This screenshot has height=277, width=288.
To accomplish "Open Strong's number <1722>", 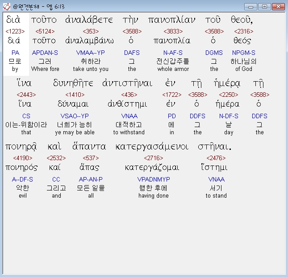I will click(172, 95).
